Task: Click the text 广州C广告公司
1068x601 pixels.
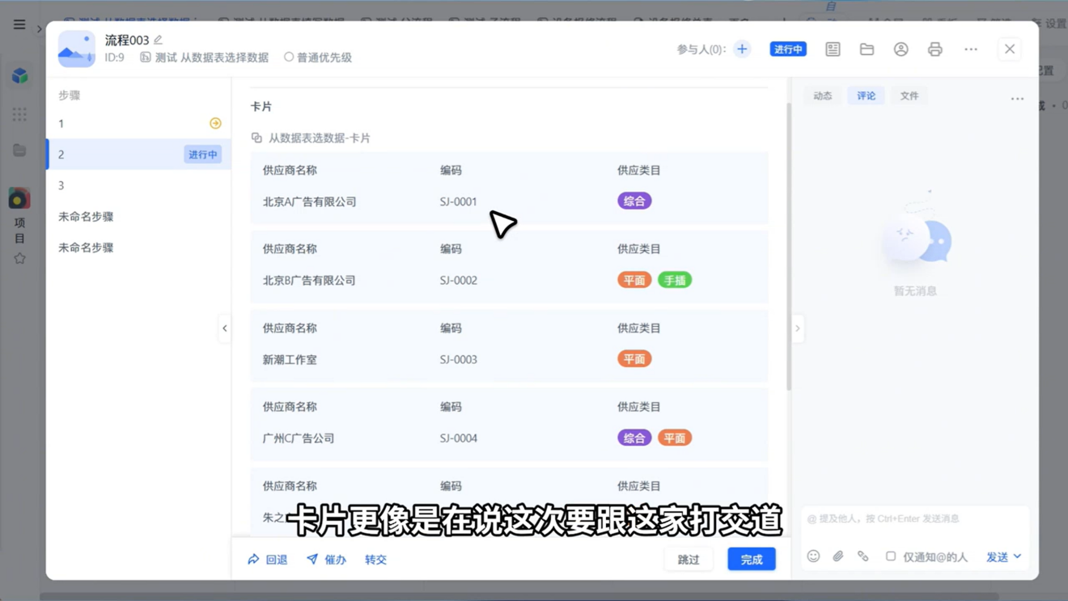Action: tap(299, 438)
